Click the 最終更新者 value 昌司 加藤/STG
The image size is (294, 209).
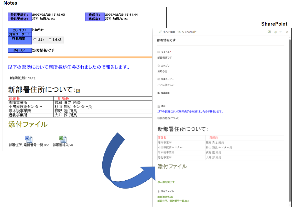[x=43, y=19]
